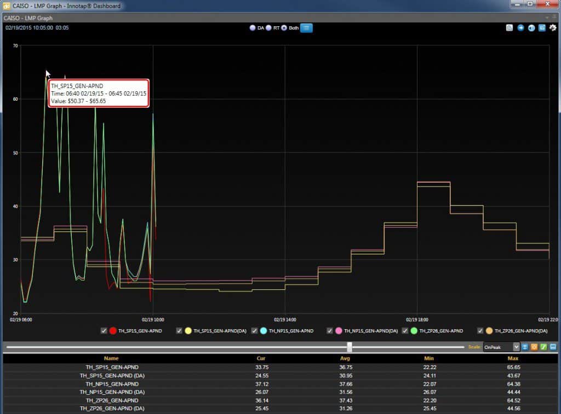Open the Scale OnPeak dropdown
This screenshot has width=561, height=414.
tap(501, 347)
